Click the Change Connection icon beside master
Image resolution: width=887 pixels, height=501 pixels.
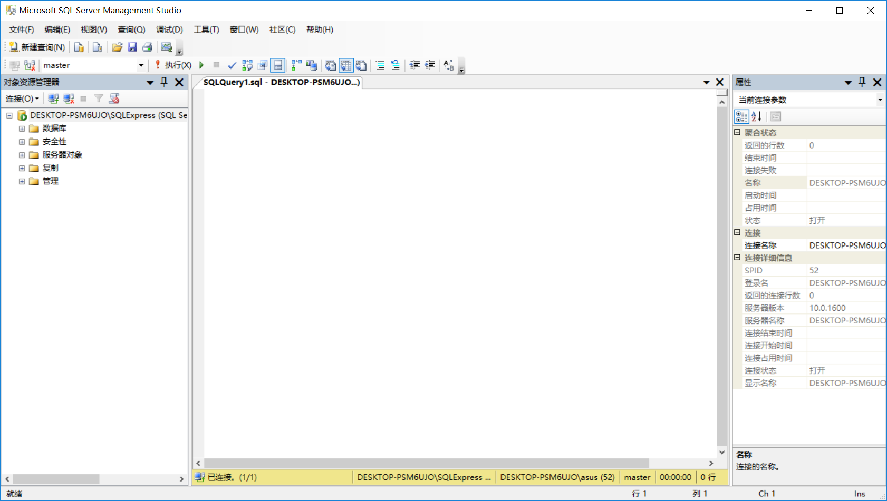tap(30, 65)
